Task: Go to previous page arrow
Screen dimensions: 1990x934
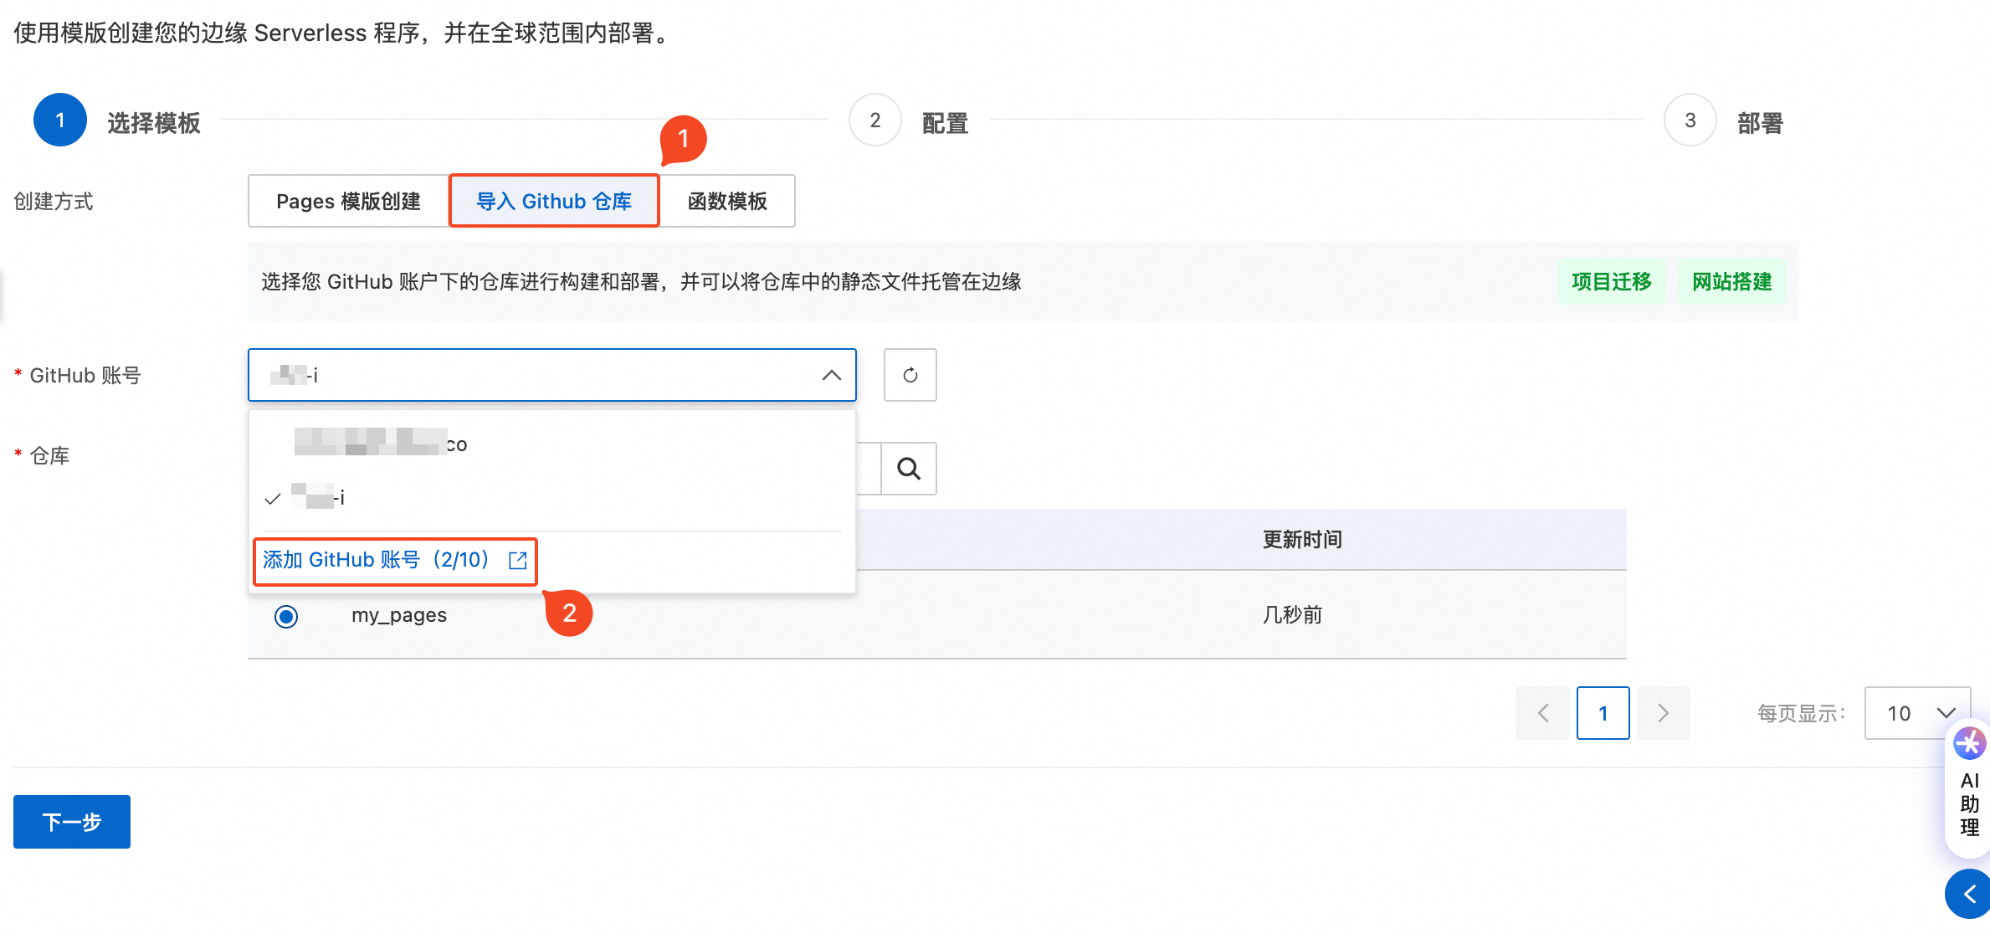Action: pyautogui.click(x=1543, y=713)
